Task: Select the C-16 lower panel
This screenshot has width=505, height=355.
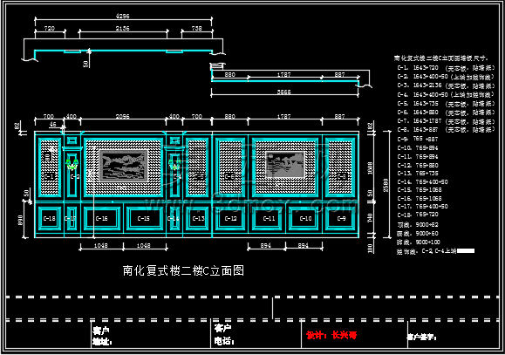Action: tap(102, 218)
